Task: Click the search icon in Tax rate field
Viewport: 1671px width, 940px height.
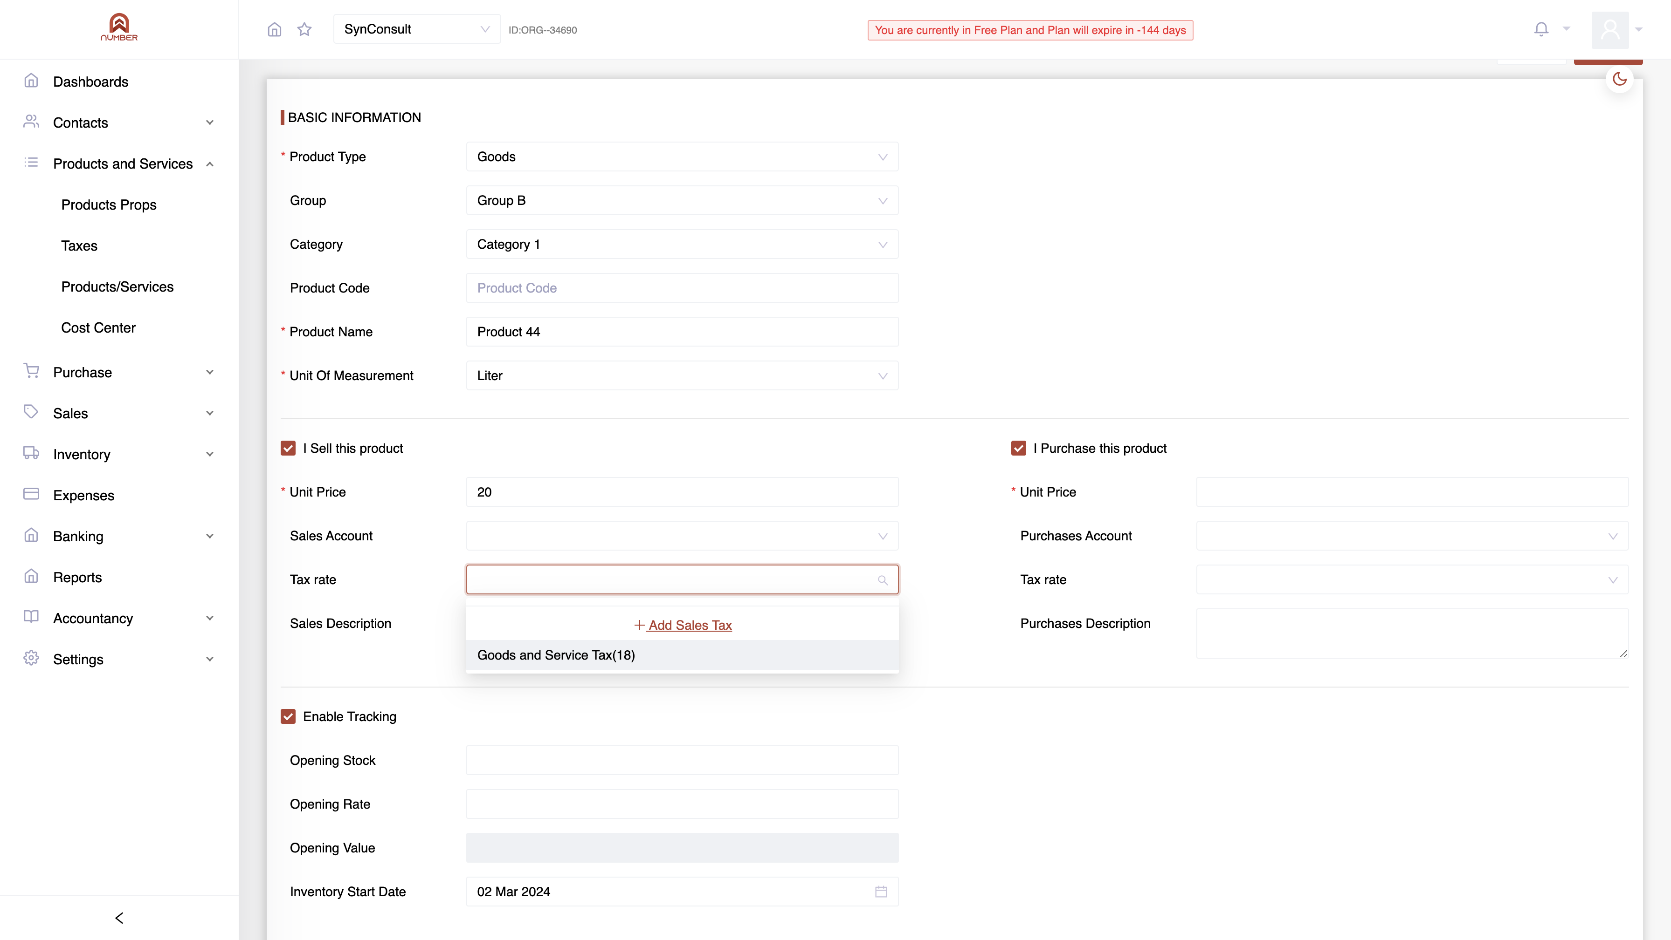Action: pos(882,579)
